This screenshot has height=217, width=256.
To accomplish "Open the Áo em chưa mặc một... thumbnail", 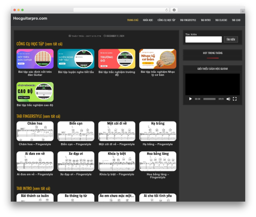I will [x=117, y=198].
